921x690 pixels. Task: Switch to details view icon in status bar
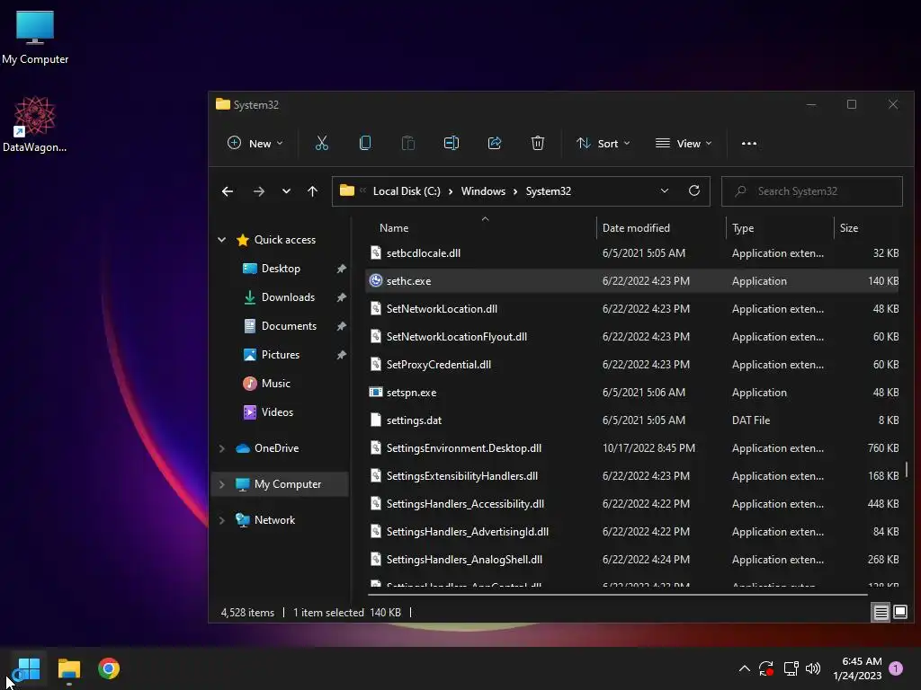click(x=881, y=613)
